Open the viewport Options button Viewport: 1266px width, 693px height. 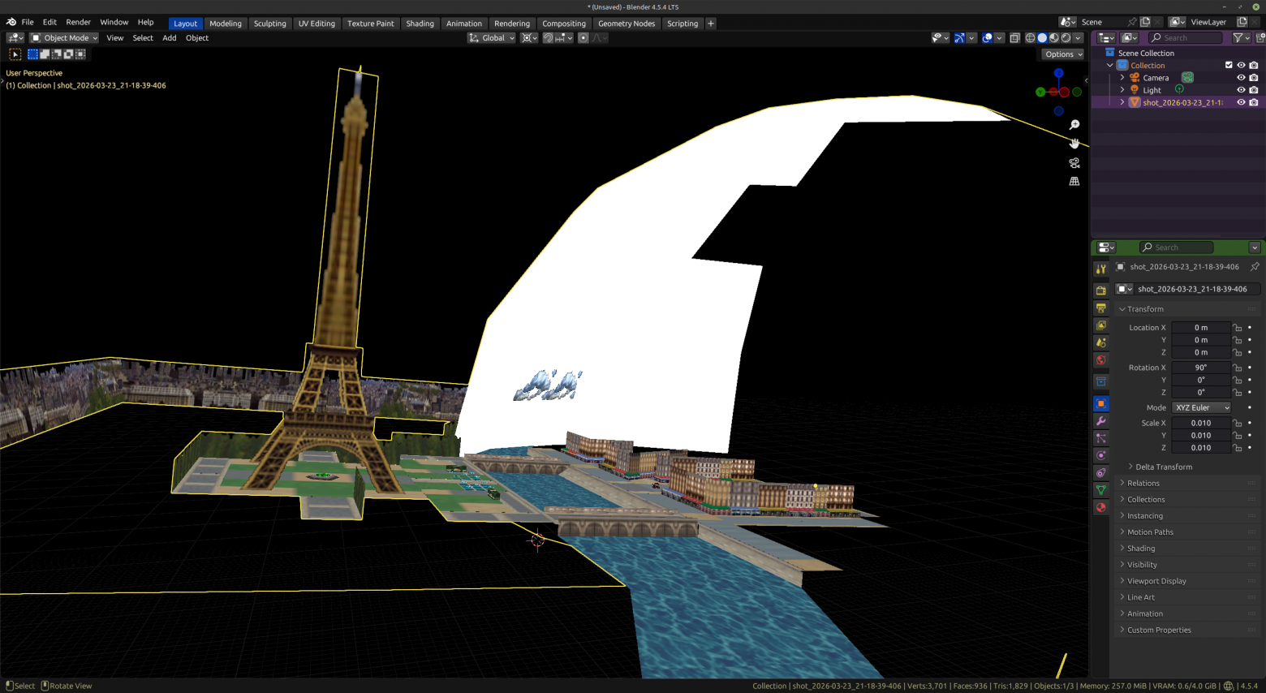(x=1063, y=54)
